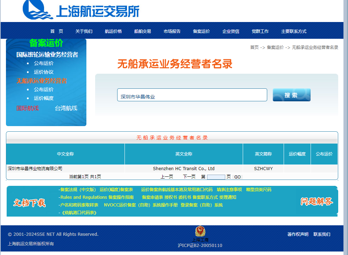Viewport: 348px width, 255px height.
Task: Open 备案操作指南 link
Action: pos(121,197)
